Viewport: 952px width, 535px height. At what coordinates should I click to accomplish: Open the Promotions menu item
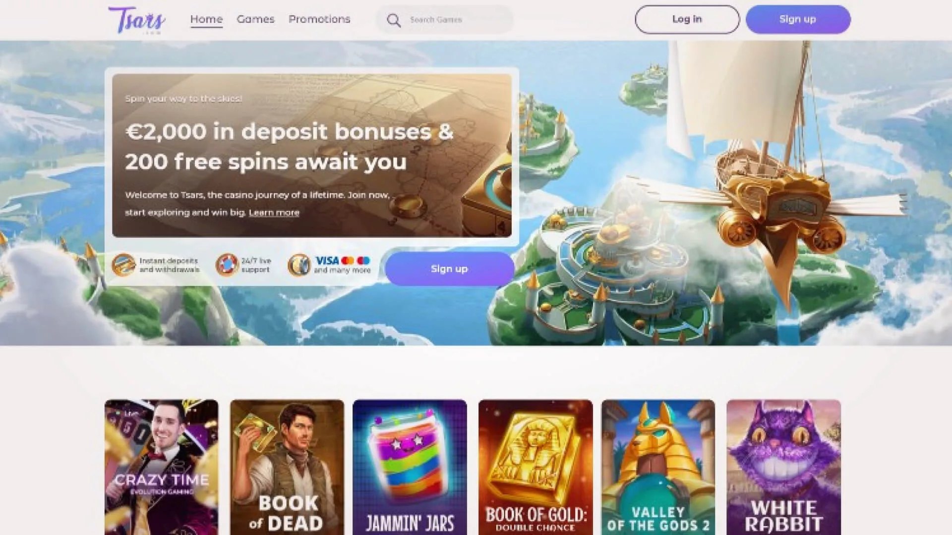pyautogui.click(x=319, y=19)
